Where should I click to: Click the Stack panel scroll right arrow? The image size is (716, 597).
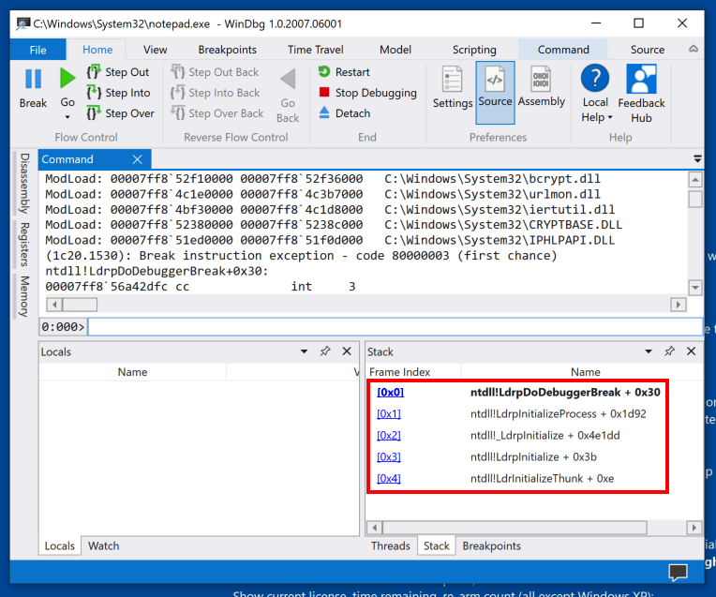[x=694, y=528]
